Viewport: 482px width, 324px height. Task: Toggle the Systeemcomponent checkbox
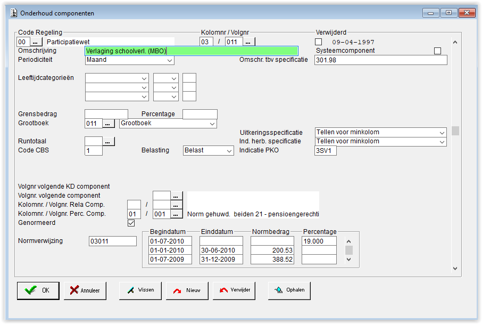[x=437, y=51]
